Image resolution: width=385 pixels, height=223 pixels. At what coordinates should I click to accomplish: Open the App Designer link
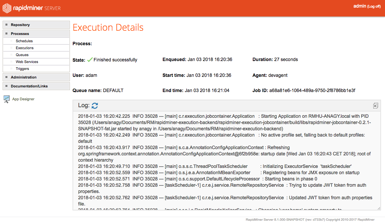click(23, 99)
